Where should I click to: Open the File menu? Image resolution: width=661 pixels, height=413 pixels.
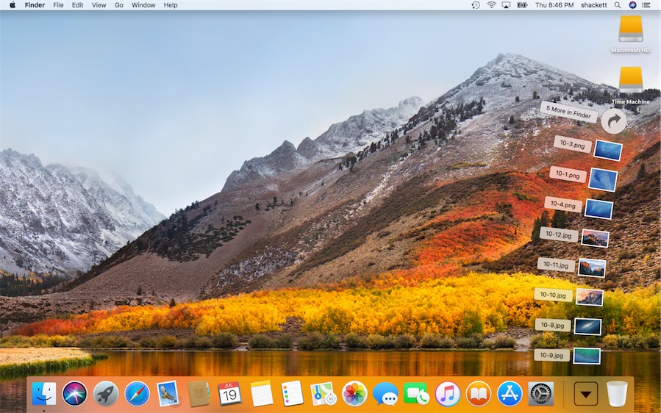[58, 5]
